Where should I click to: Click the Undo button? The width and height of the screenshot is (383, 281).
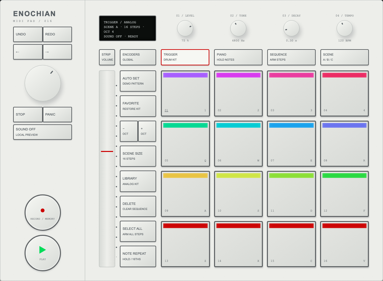(x=28, y=34)
